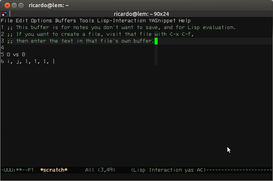
Task: Place cursor at end of line 6
Action: [54, 61]
